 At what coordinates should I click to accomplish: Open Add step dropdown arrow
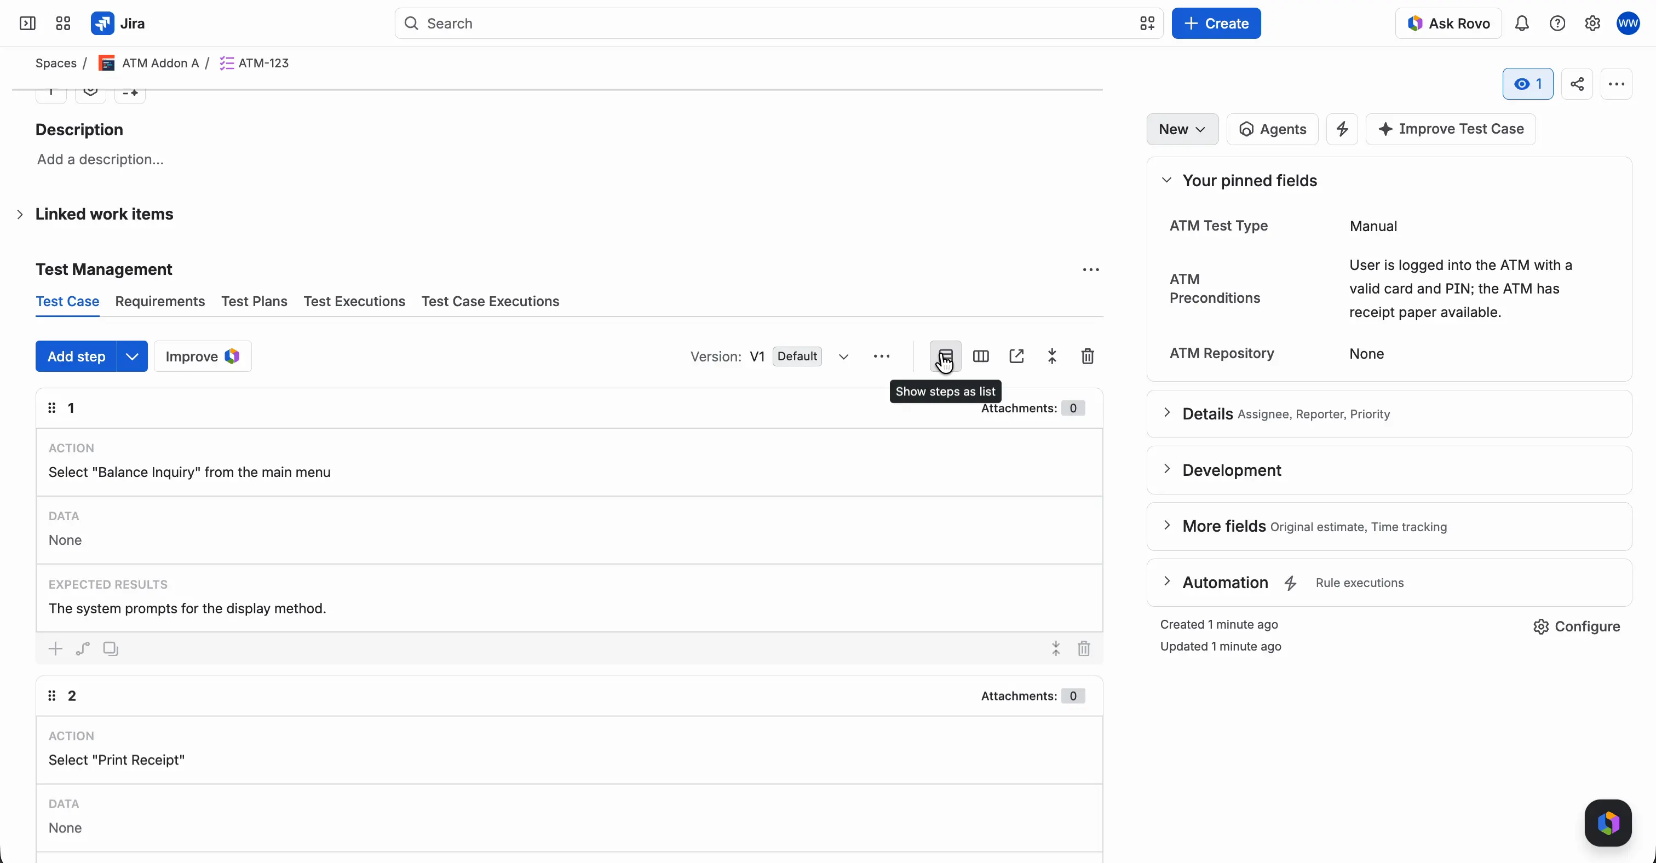coord(133,356)
